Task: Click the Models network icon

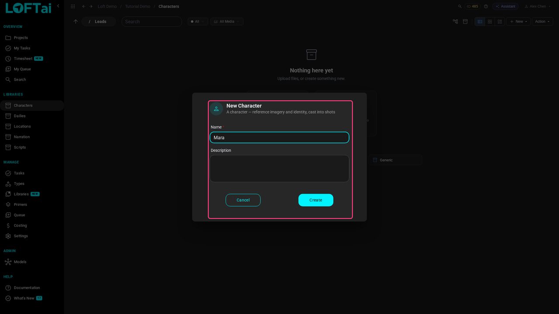Action: click(x=8, y=262)
